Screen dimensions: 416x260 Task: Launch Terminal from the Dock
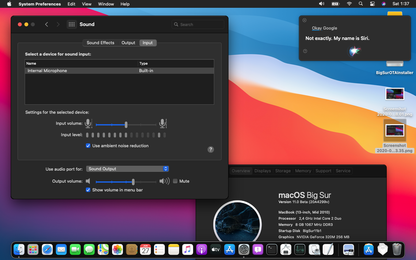[x=272, y=250]
